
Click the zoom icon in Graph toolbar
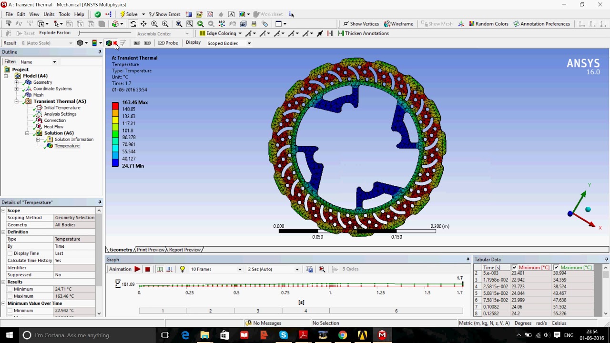click(x=322, y=269)
